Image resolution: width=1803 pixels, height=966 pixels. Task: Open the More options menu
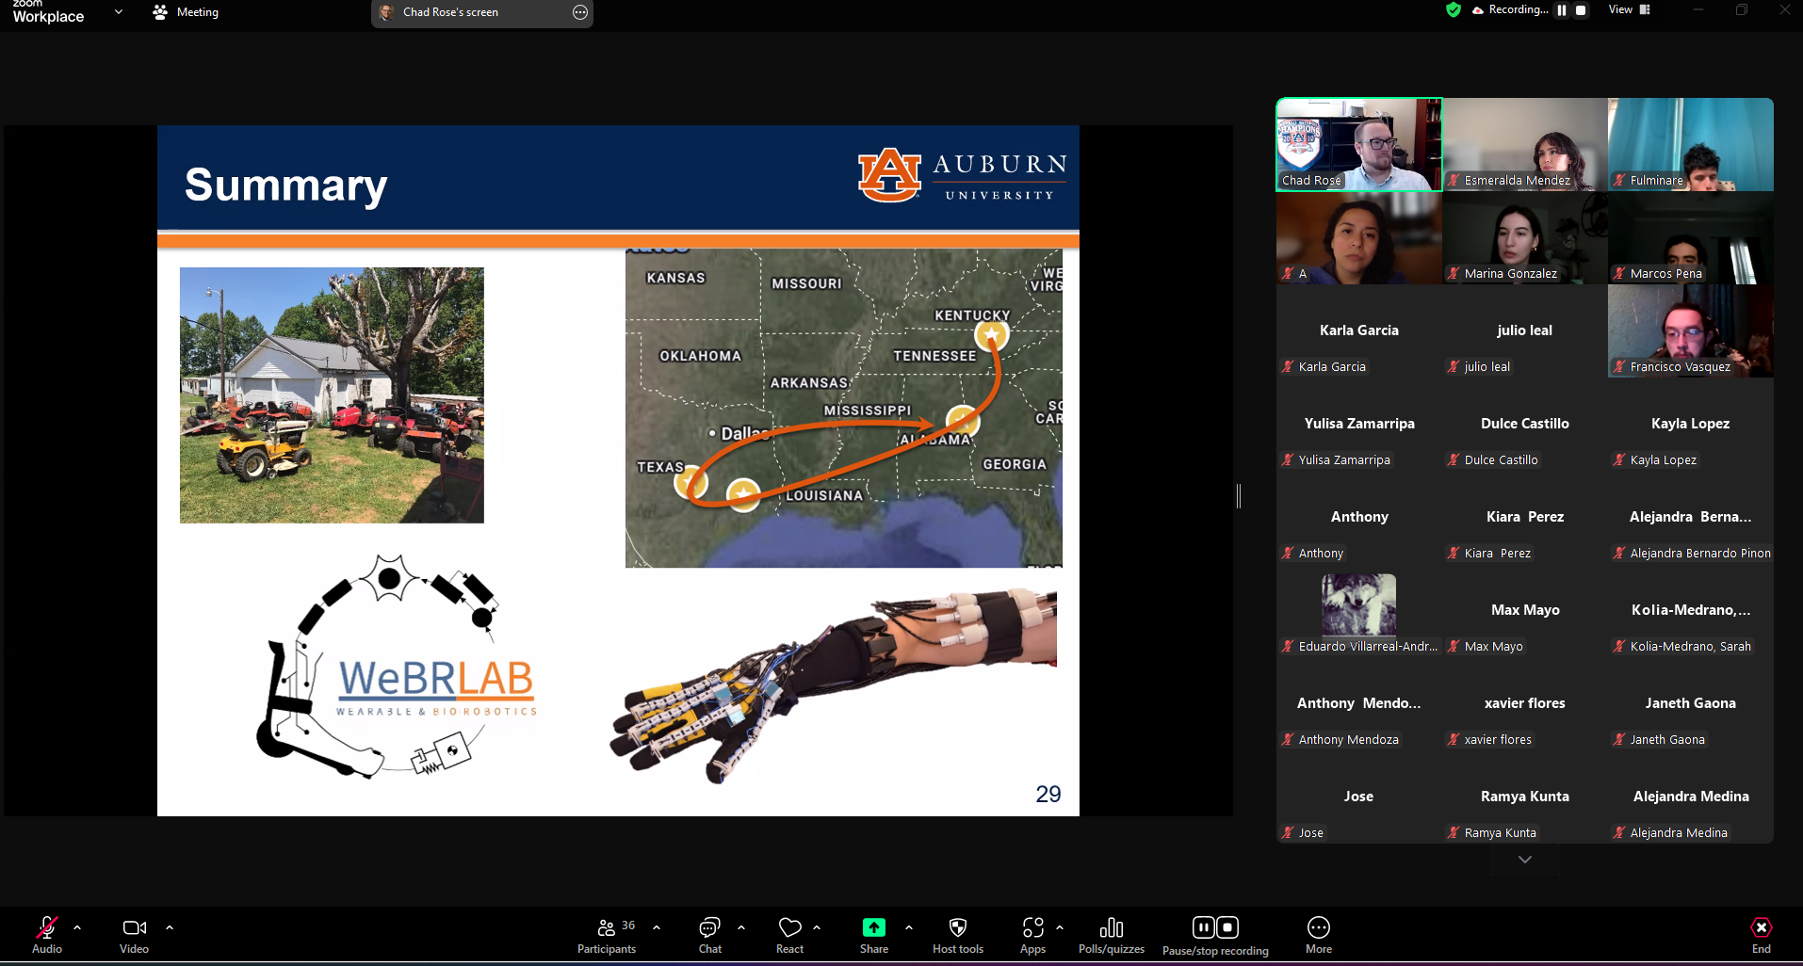click(x=1318, y=935)
